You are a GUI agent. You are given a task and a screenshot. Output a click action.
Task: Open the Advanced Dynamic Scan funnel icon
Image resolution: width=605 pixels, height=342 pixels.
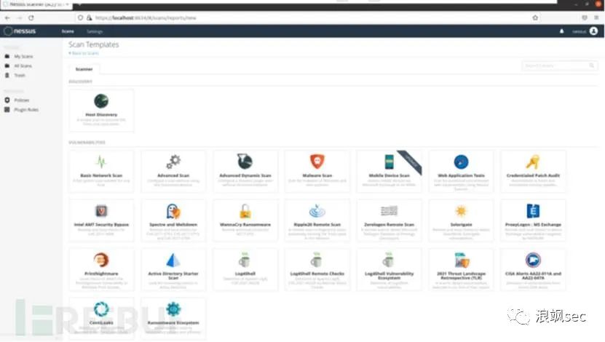pyautogui.click(x=245, y=162)
